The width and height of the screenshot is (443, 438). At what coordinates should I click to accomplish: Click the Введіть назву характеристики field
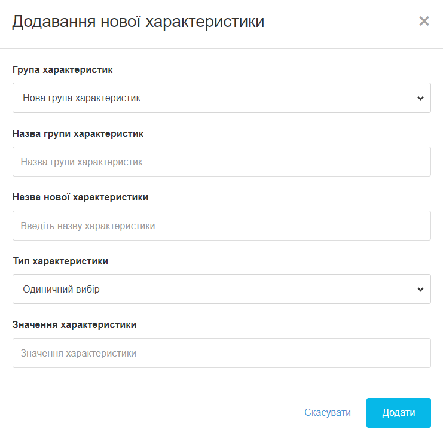[221, 226]
